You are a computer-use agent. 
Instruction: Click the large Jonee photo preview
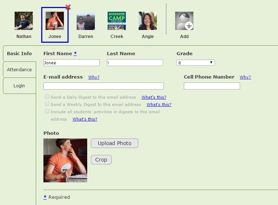(65, 160)
